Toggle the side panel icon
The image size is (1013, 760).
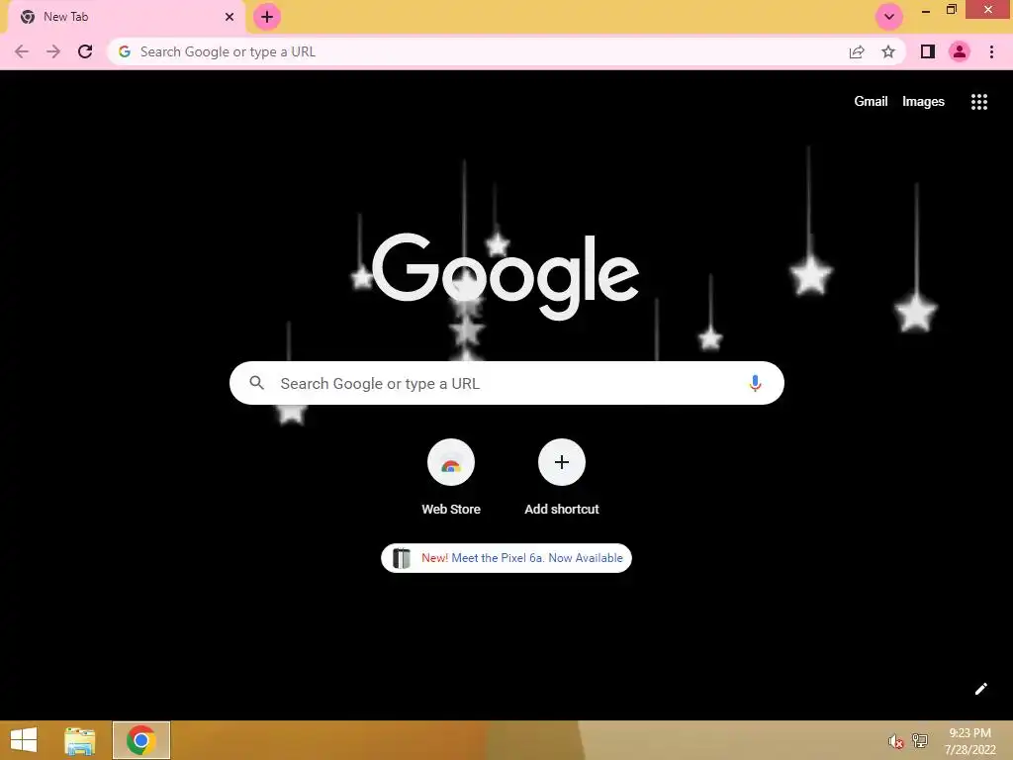[x=928, y=51]
